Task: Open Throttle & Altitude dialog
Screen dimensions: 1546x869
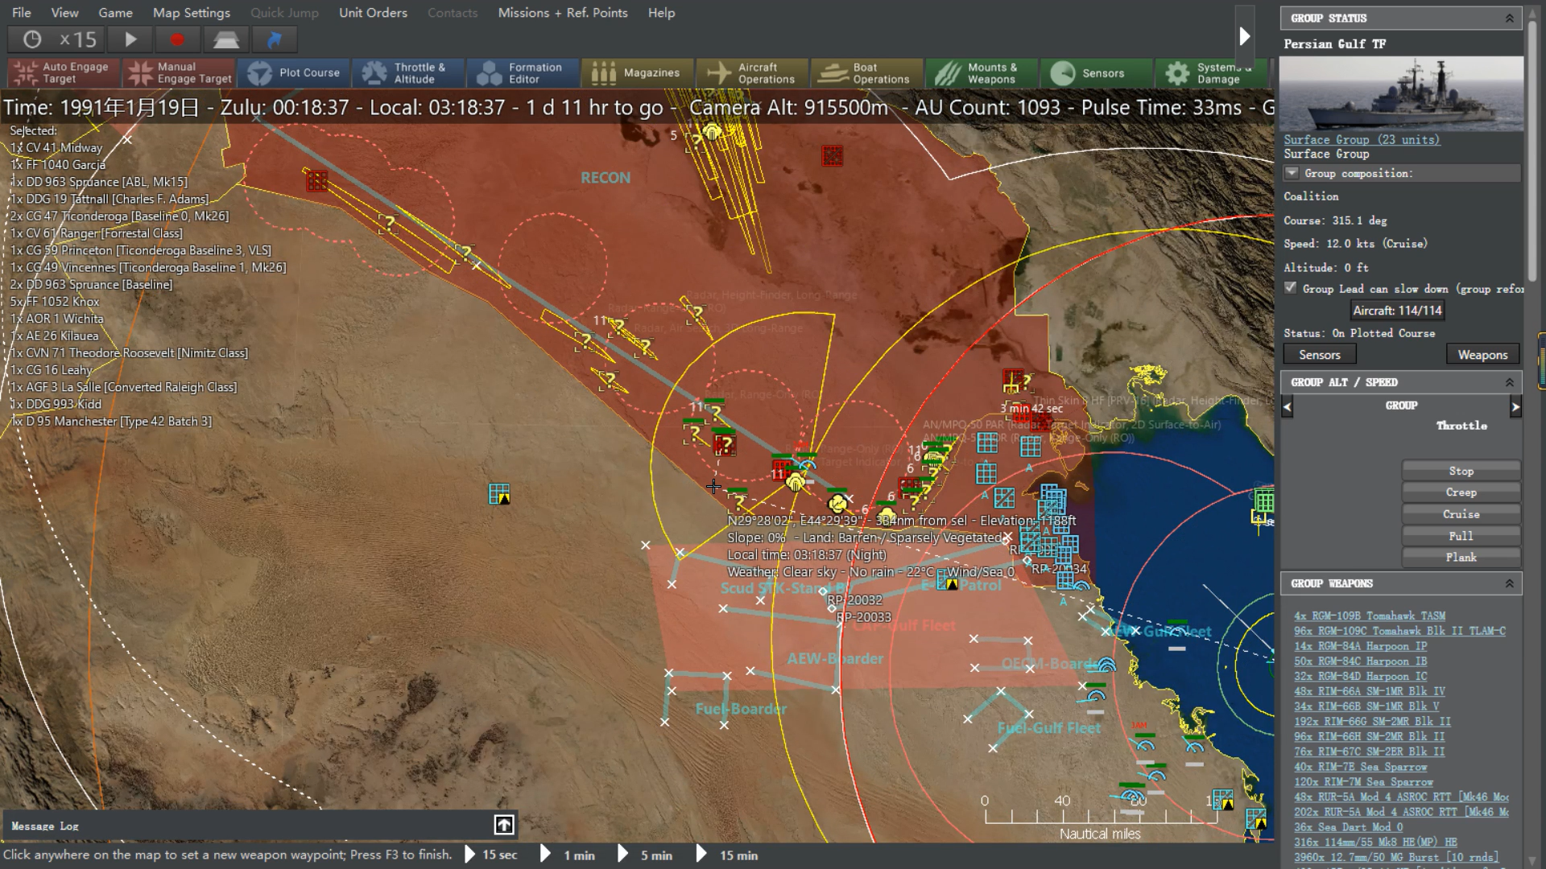Action: 407,73
